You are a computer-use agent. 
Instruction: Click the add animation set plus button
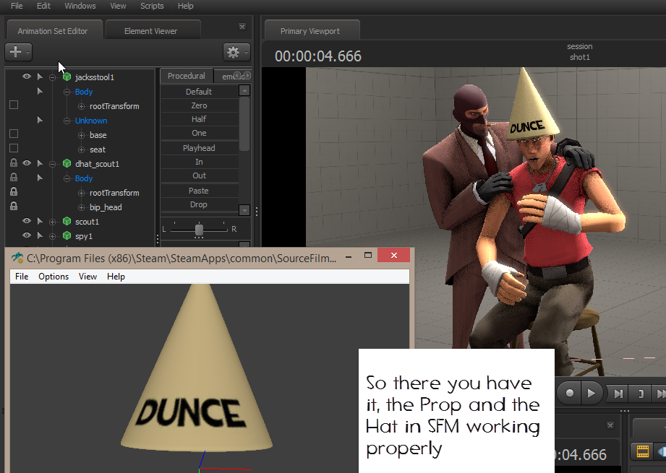(x=18, y=52)
